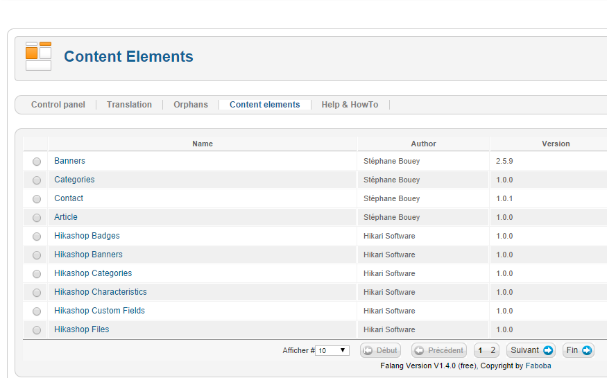
Task: Open the Help & HowTo tab
Action: pyautogui.click(x=350, y=105)
